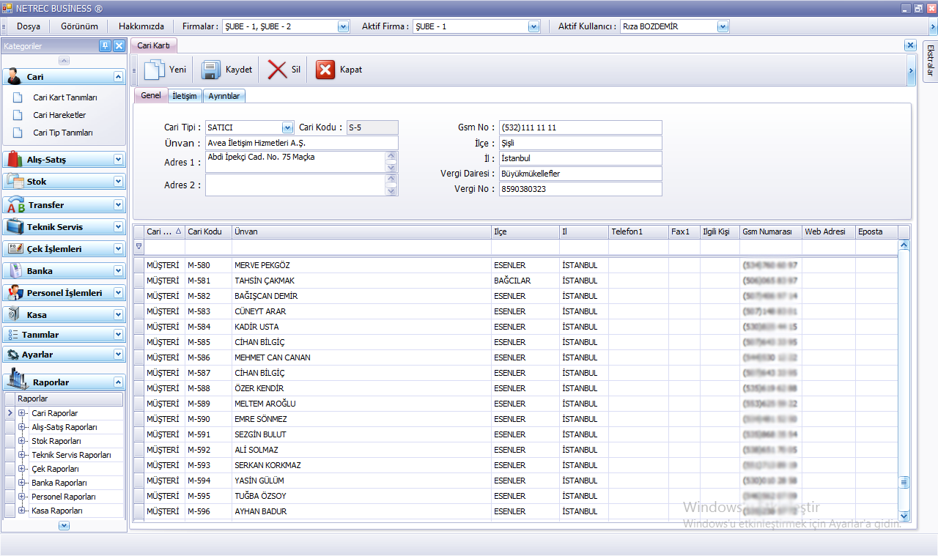938x556 pixels.
Task: Select Kasa Raporları tree item
Action: (x=57, y=511)
